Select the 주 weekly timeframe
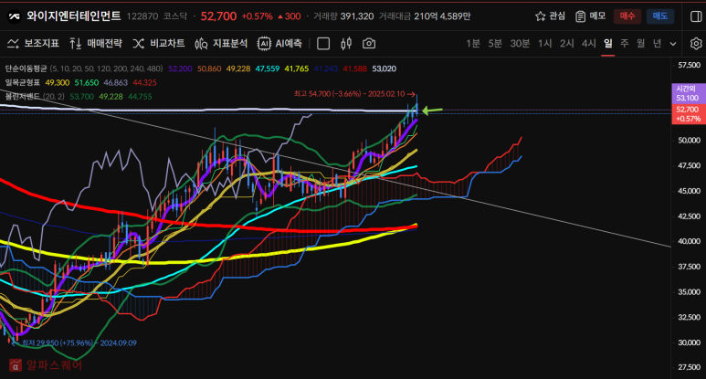The height and width of the screenshot is (379, 706). 625,44
